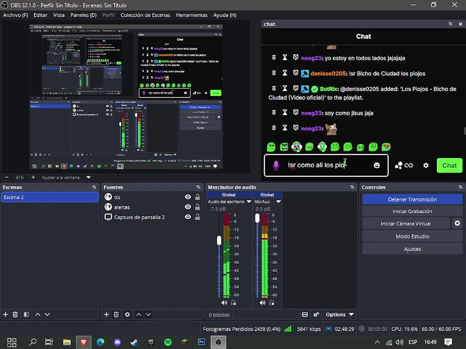Remove selected source with trash icon

click(x=116, y=314)
